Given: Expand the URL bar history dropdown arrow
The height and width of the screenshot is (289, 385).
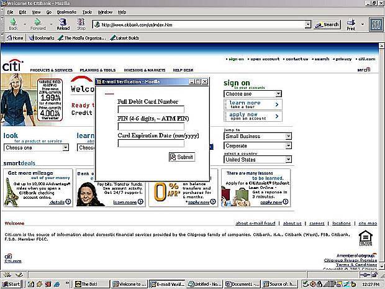Looking at the screenshot, I should coord(308,25).
